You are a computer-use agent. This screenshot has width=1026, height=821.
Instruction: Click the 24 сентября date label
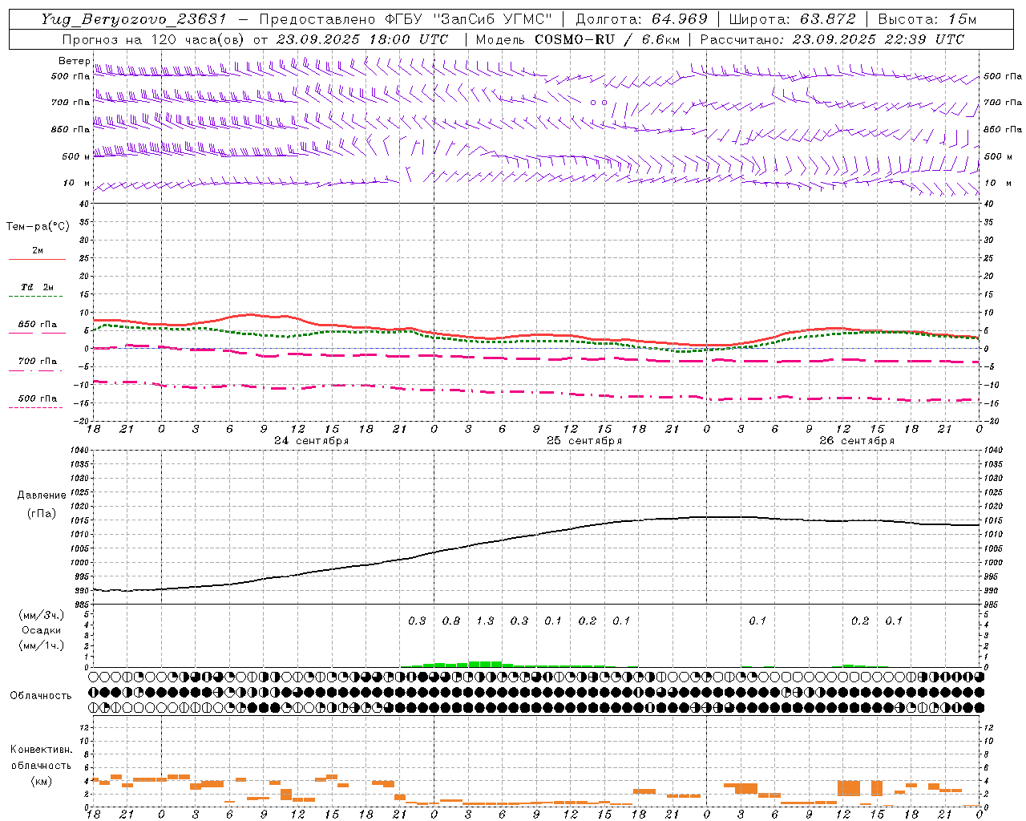click(x=311, y=441)
